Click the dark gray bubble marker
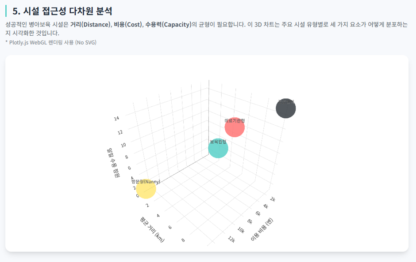The image size is (416, 262). pyautogui.click(x=286, y=108)
